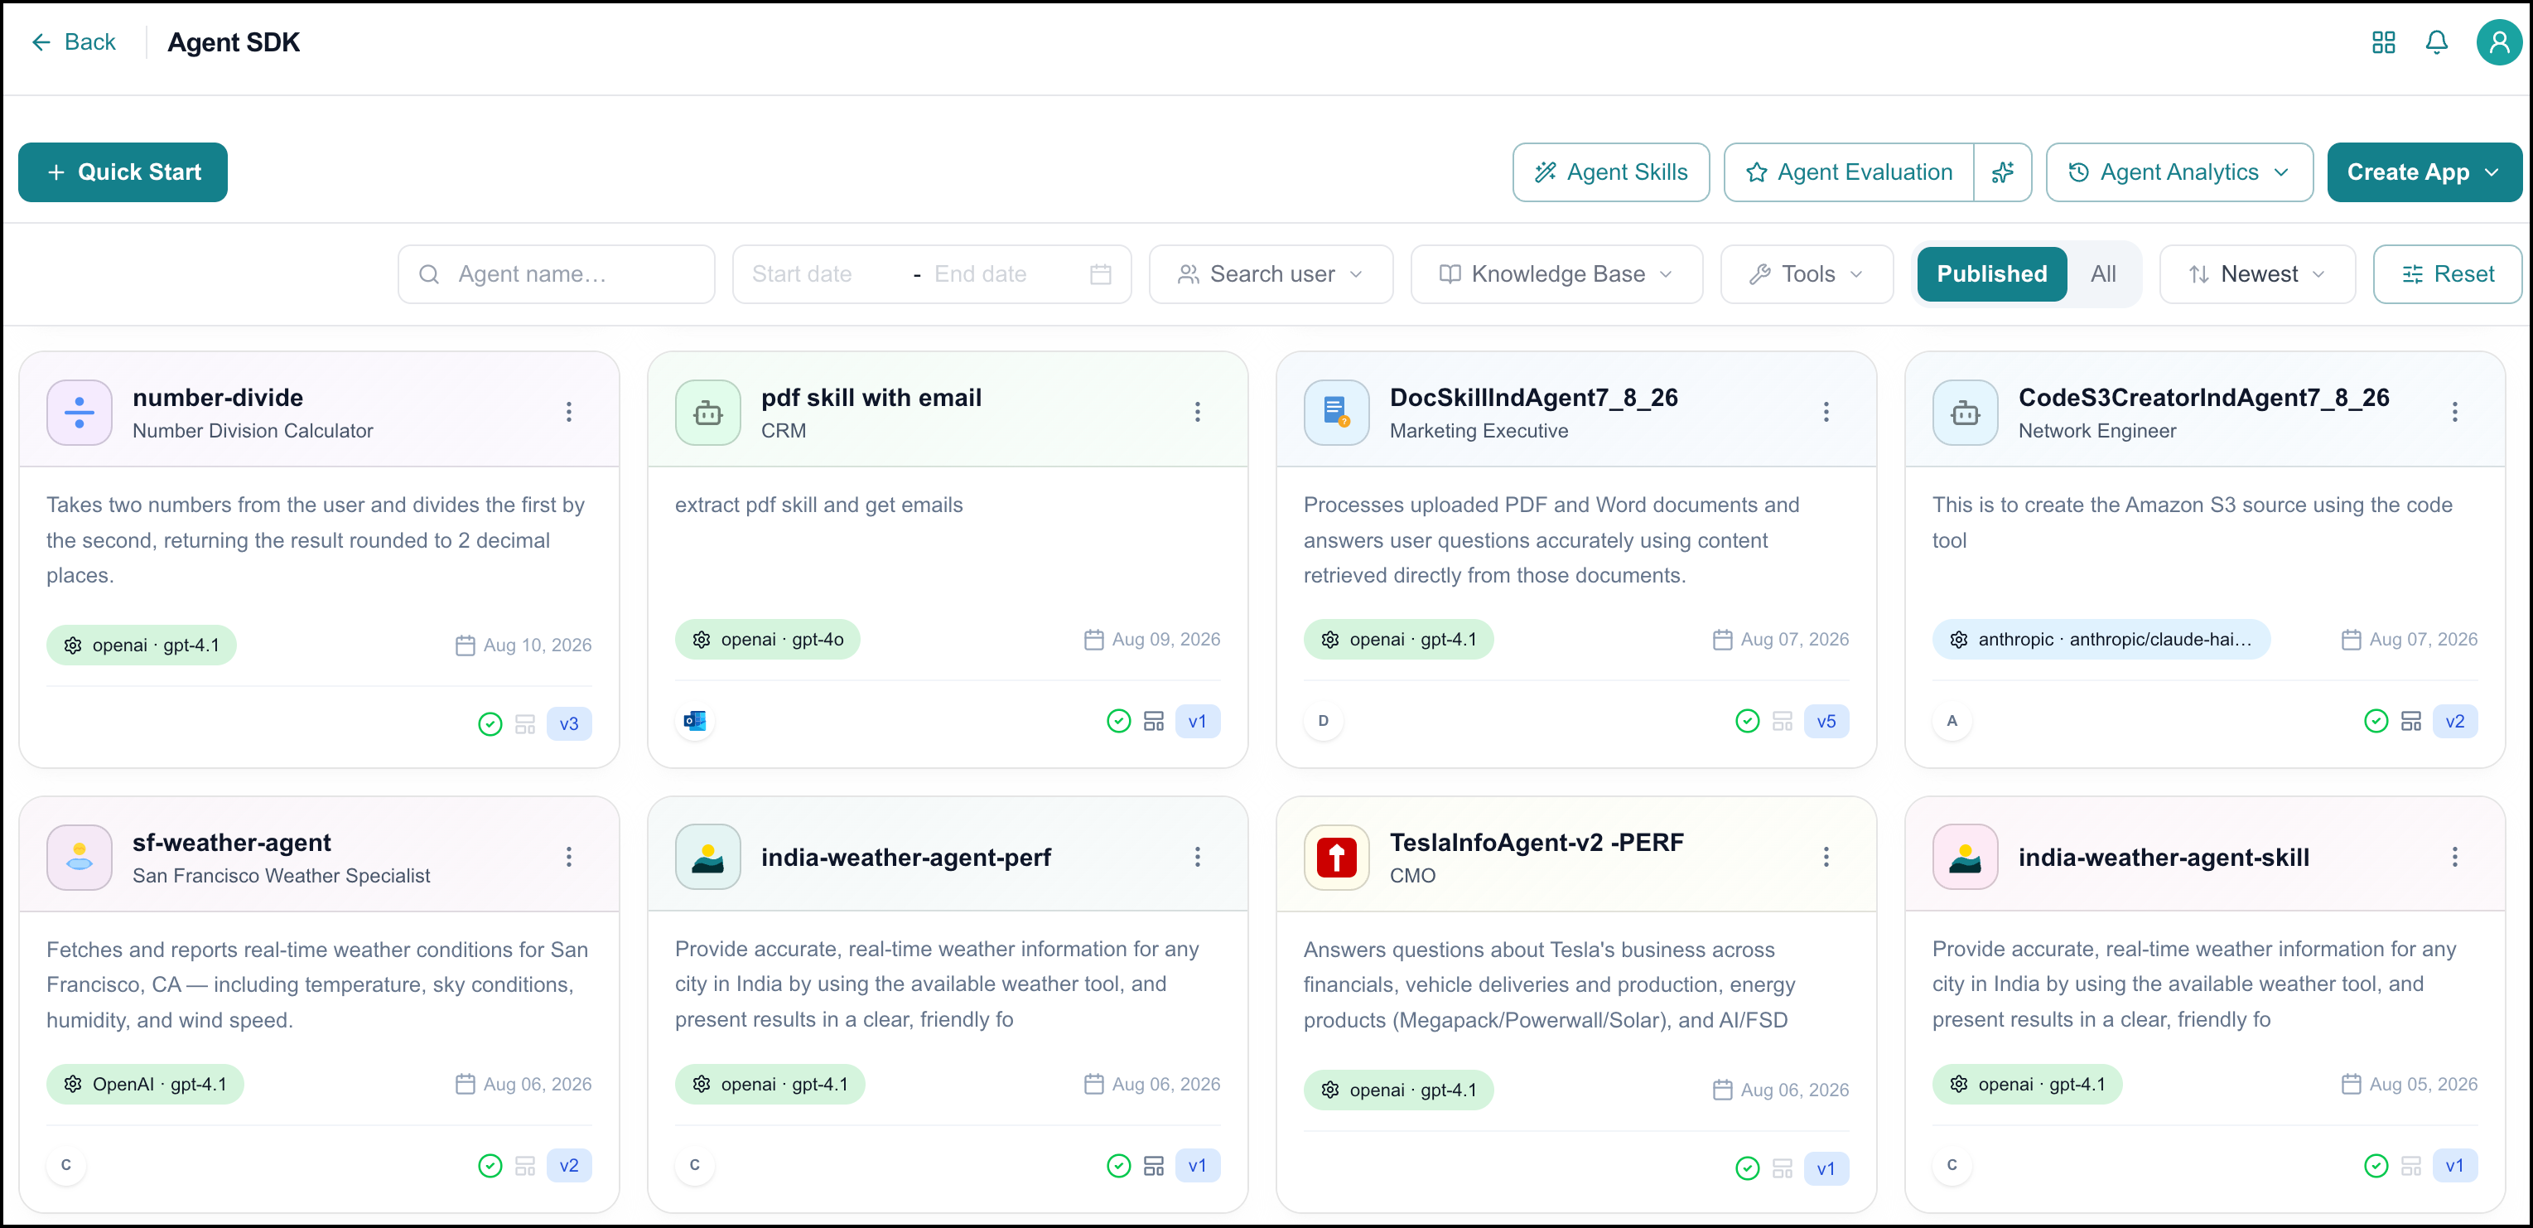Focus the Agent name search field

click(x=556, y=274)
